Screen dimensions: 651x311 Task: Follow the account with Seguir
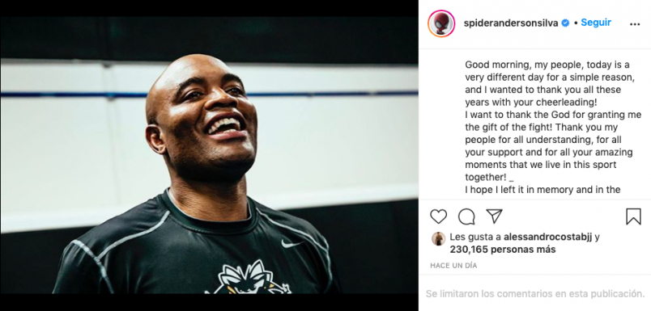pos(596,23)
